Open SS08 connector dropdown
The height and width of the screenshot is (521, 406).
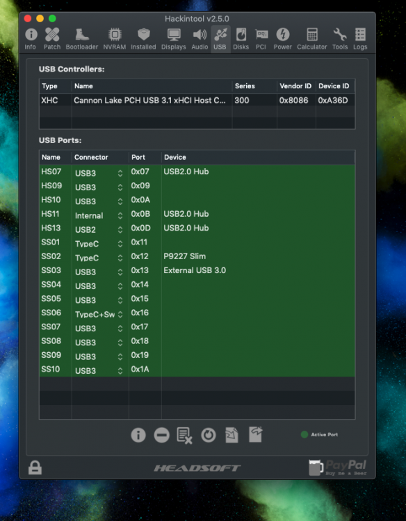pyautogui.click(x=99, y=342)
